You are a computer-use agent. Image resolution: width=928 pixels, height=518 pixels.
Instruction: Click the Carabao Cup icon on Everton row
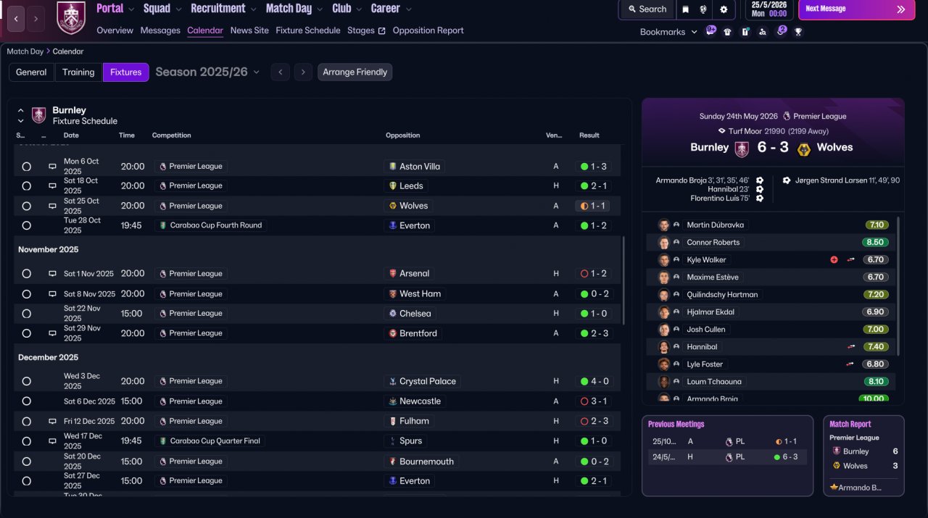tap(163, 225)
